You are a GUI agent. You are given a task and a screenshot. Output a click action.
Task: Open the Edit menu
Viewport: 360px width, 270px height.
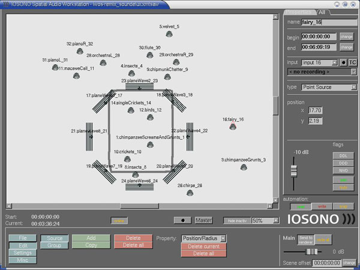pyautogui.click(x=23, y=245)
